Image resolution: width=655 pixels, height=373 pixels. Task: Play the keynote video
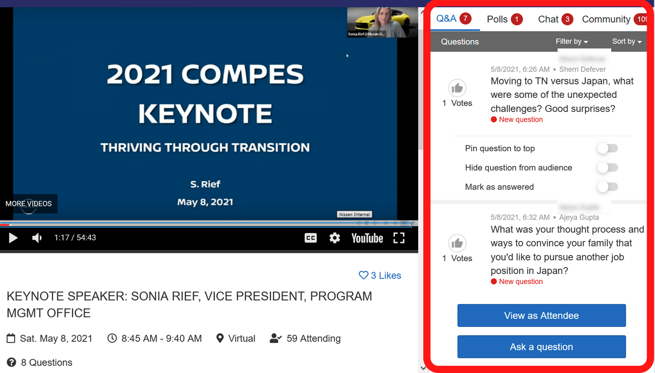13,238
